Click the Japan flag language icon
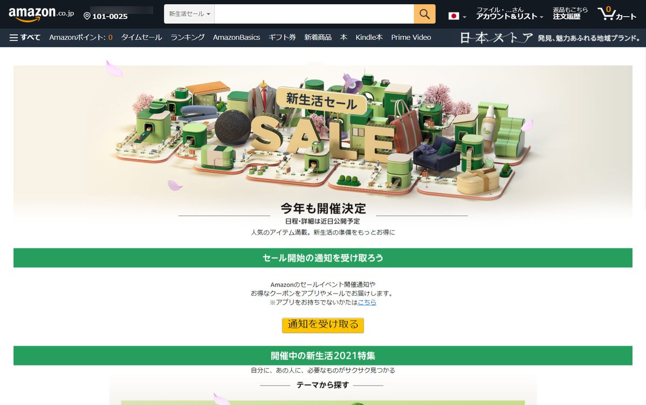This screenshot has height=405, width=646. pos(453,16)
